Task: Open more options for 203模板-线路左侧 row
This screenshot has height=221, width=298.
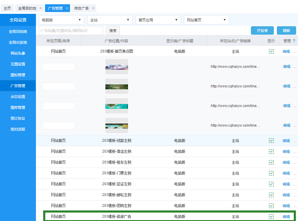Action: point(295,141)
